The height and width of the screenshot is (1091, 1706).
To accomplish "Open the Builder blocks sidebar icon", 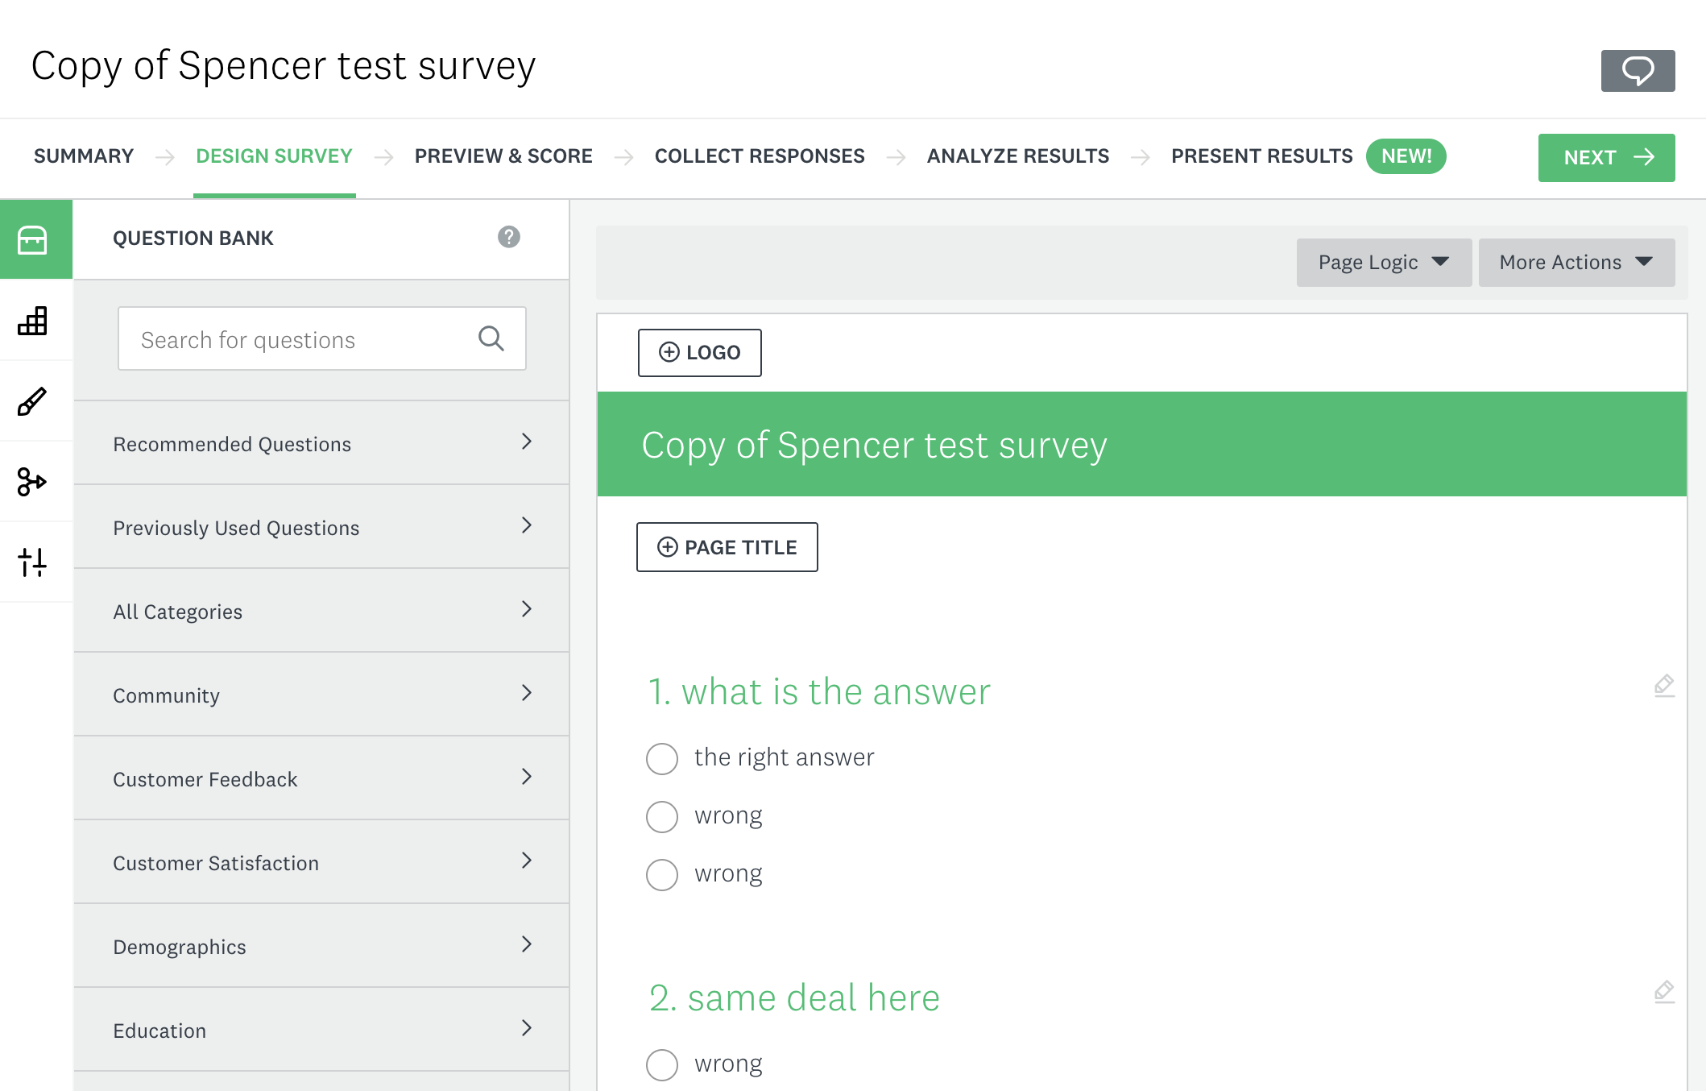I will click(x=33, y=321).
